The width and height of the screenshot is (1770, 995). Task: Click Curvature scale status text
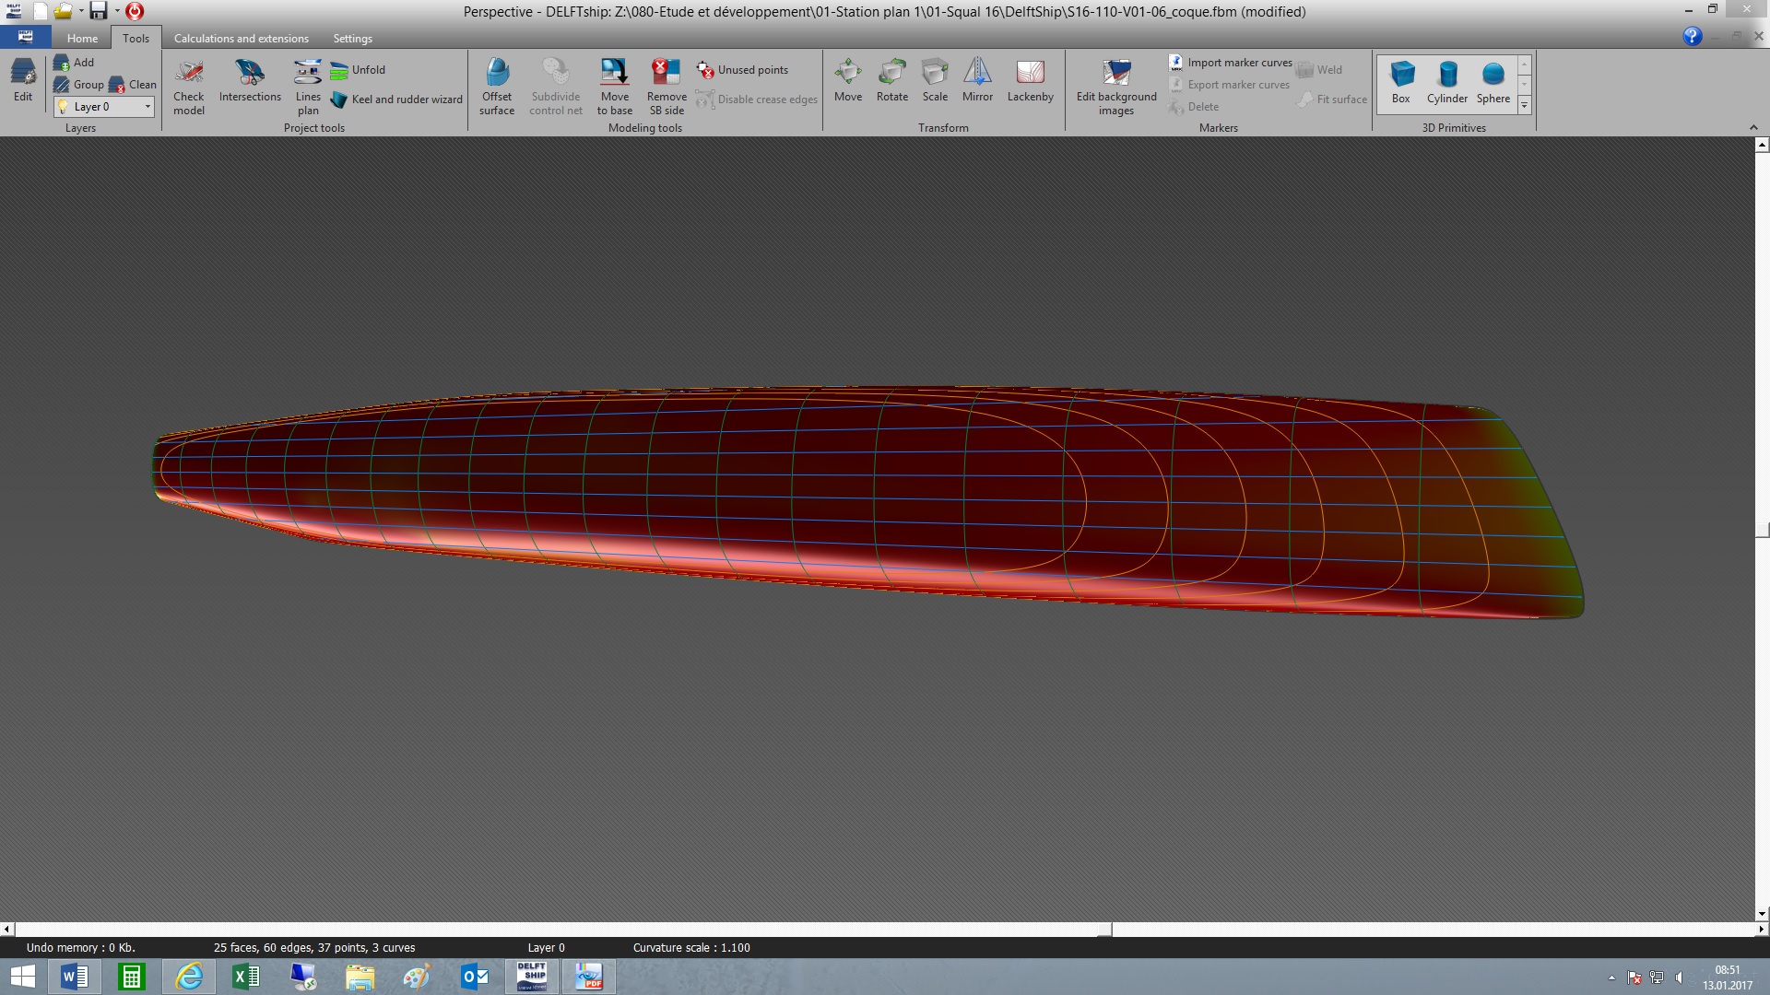coord(691,947)
